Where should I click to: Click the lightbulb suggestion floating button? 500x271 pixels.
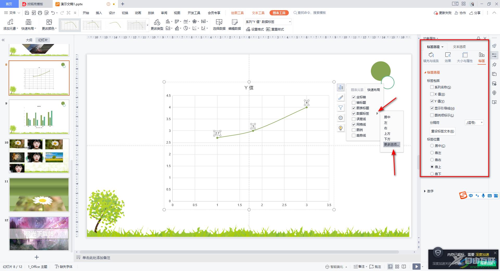[341, 128]
